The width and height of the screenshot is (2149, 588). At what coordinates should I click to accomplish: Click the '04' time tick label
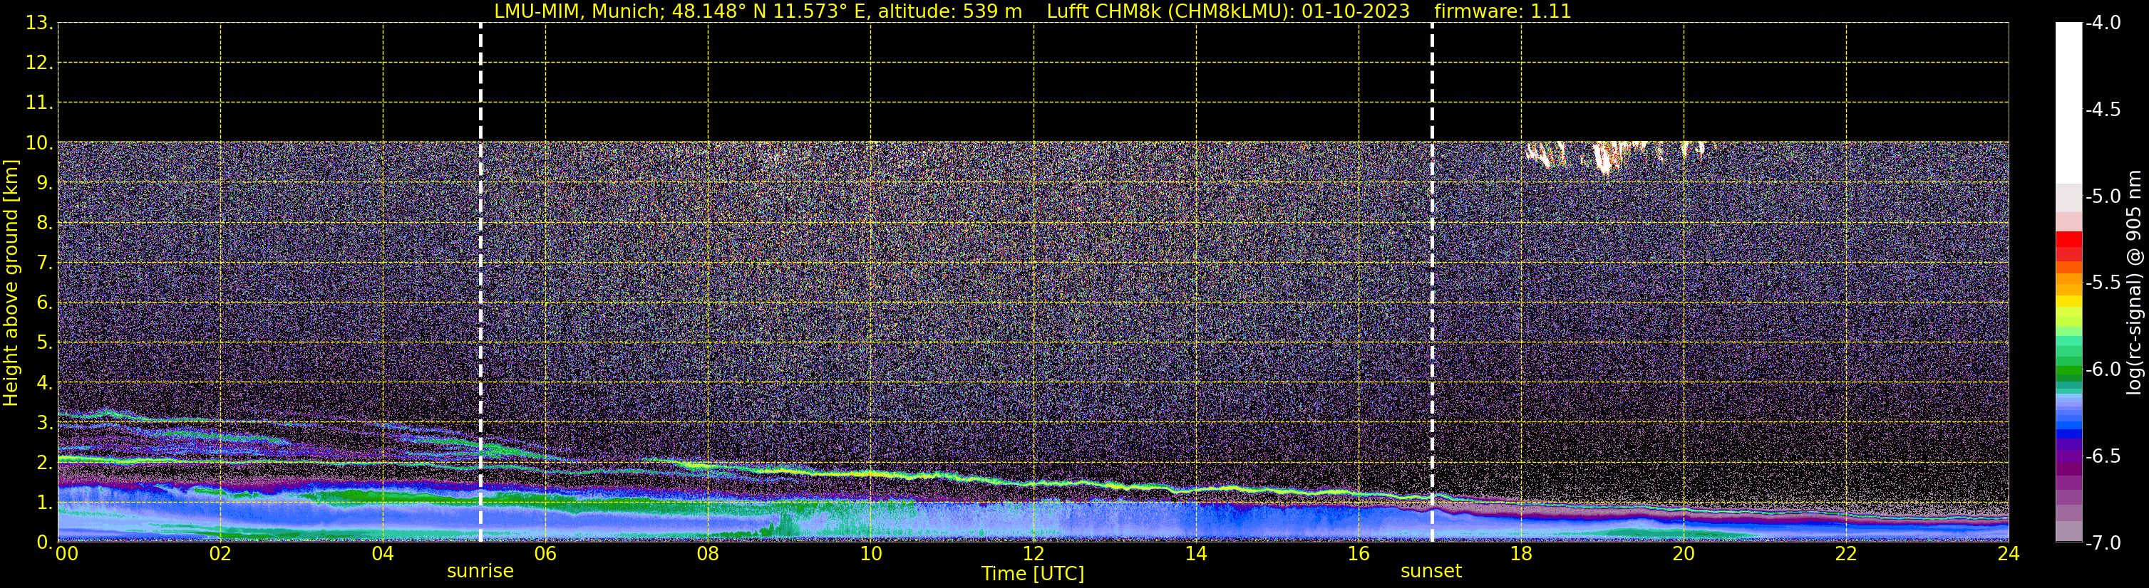pyautogui.click(x=382, y=554)
